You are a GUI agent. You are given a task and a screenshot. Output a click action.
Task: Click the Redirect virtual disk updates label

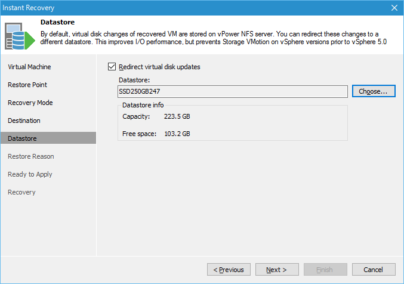click(x=159, y=67)
